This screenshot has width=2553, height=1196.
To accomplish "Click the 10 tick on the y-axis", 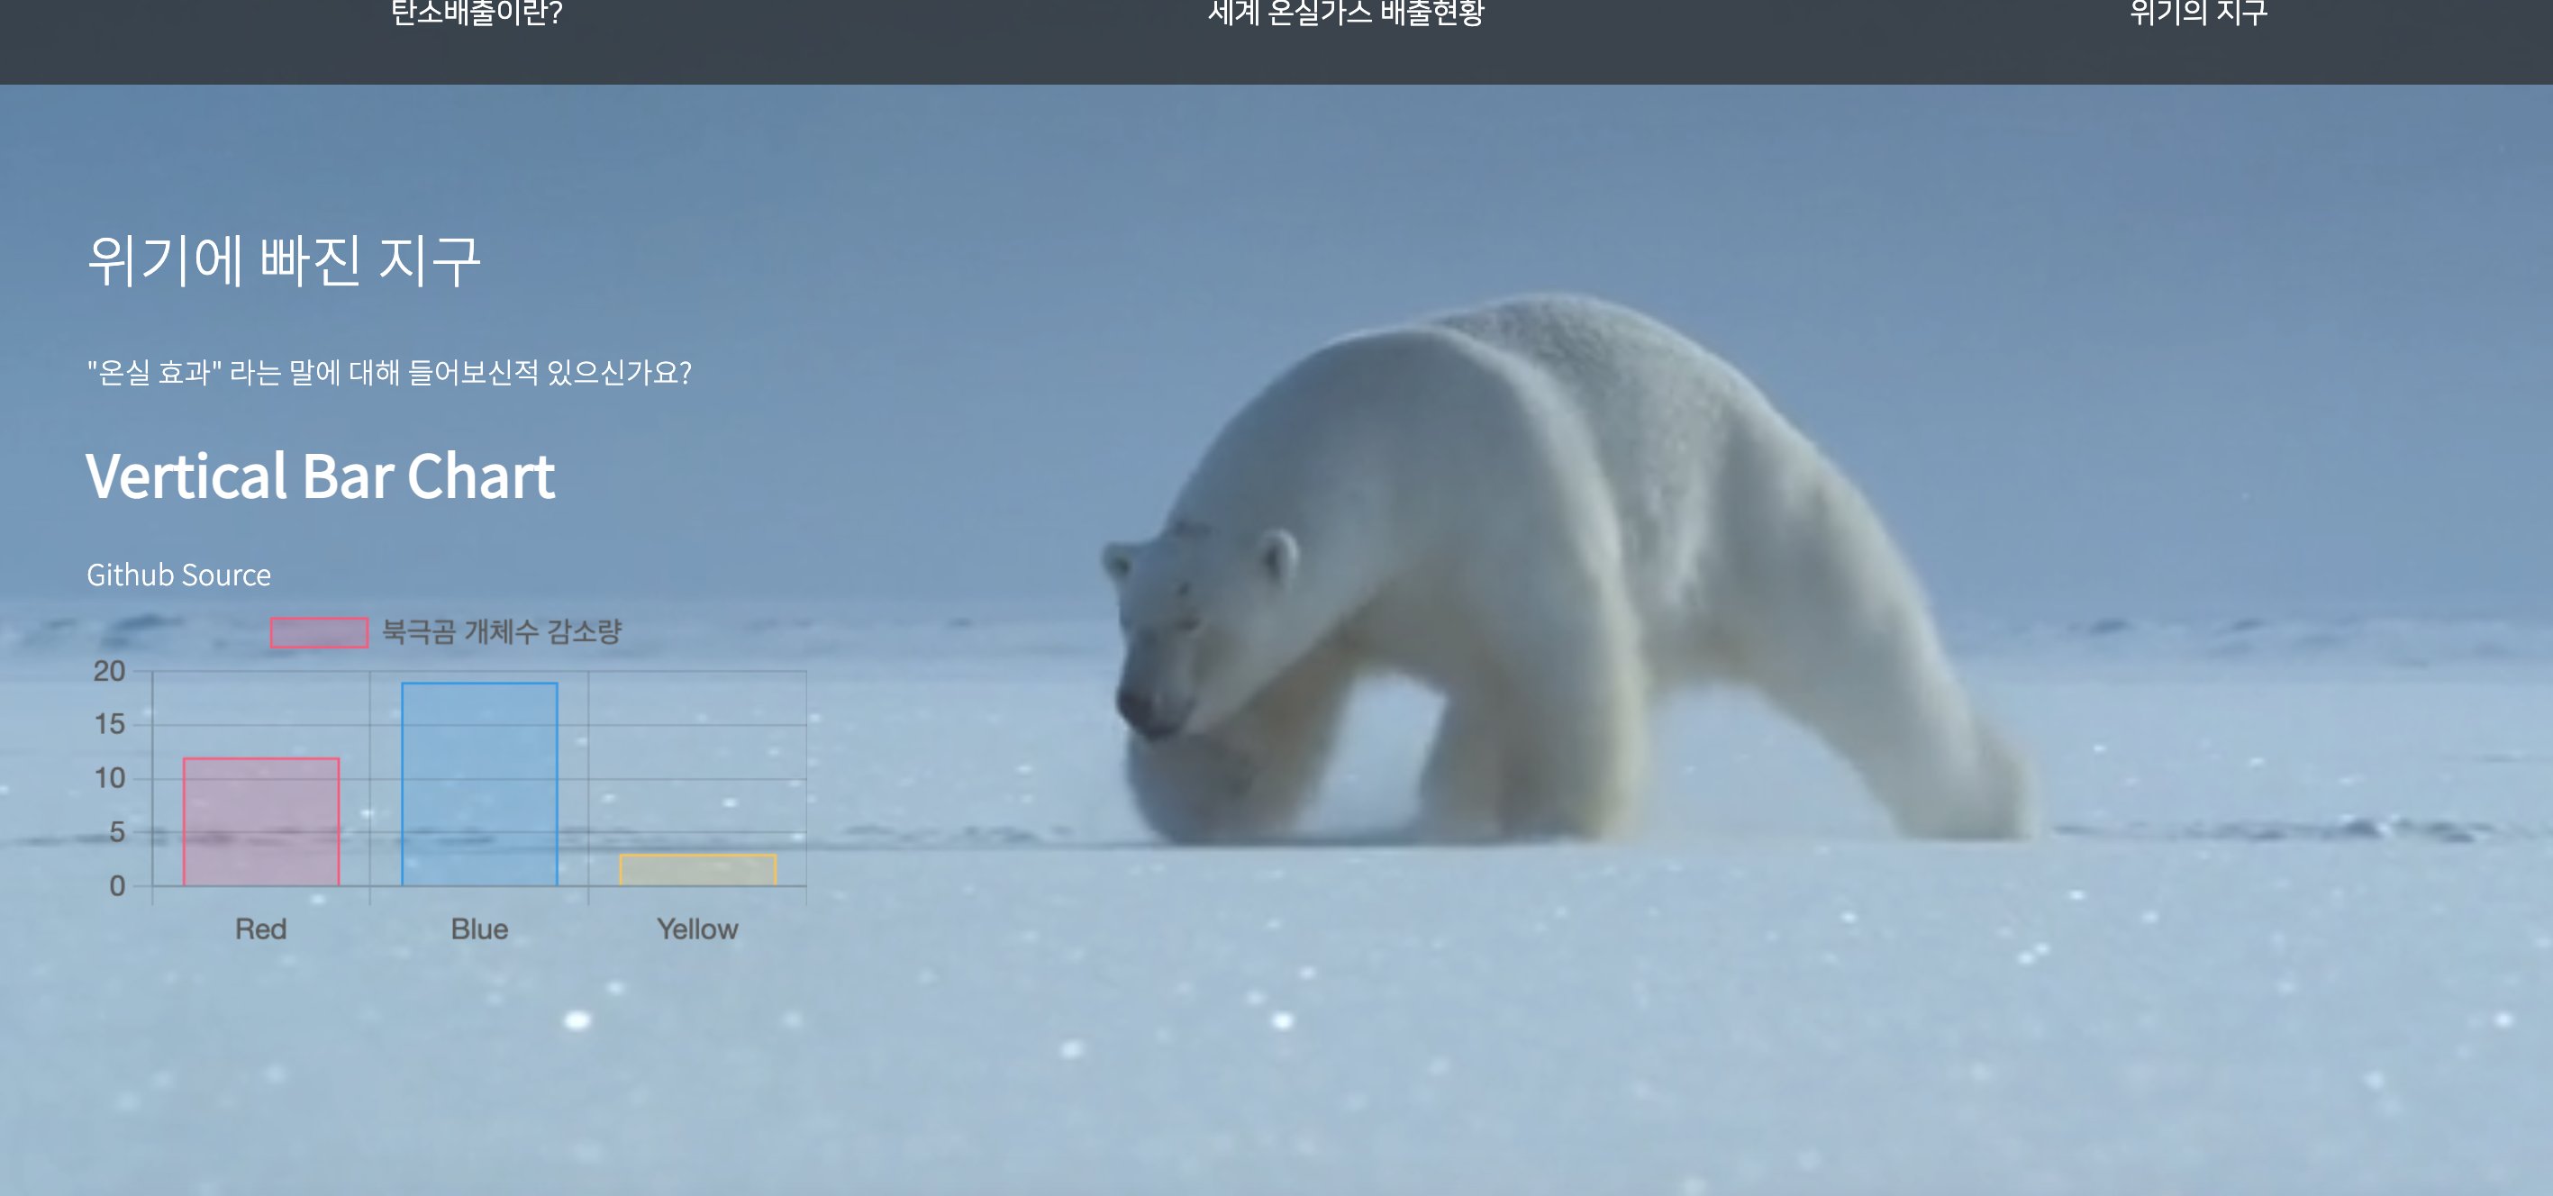I will coord(109,778).
